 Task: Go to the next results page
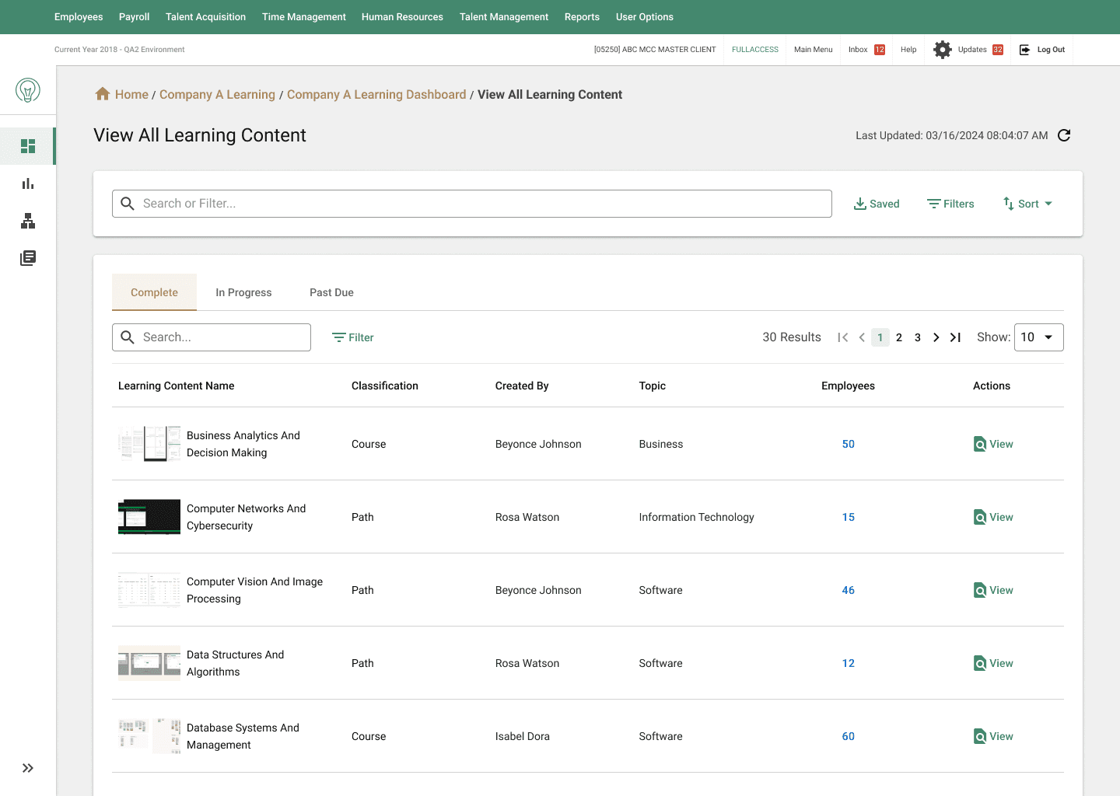[x=936, y=337]
